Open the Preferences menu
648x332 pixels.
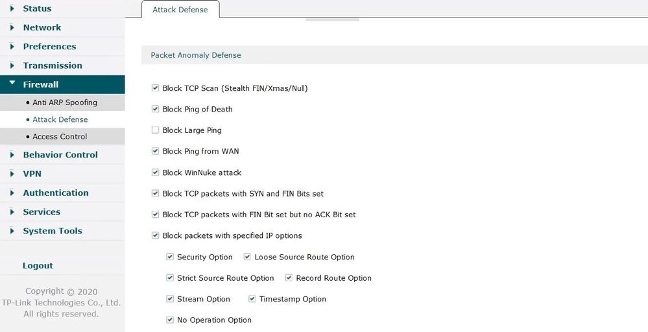(x=49, y=47)
